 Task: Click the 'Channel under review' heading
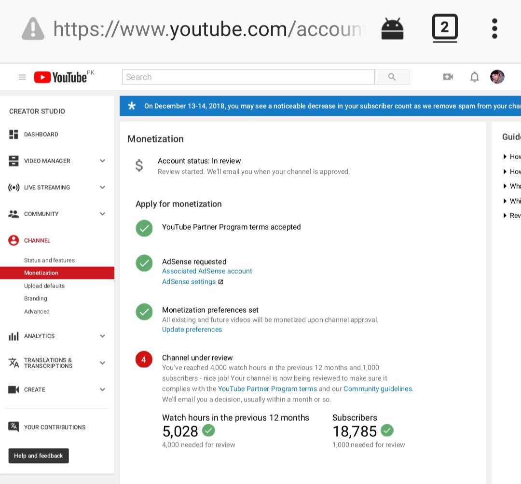197,358
